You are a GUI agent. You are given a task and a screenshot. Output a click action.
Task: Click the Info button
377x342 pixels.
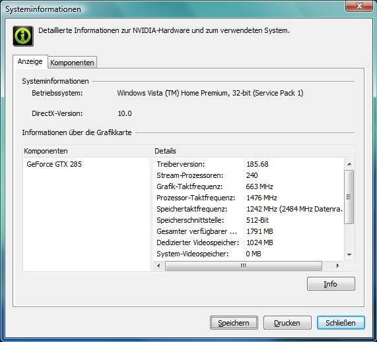pyautogui.click(x=331, y=283)
